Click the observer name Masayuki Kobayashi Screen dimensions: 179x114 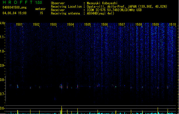102,3
